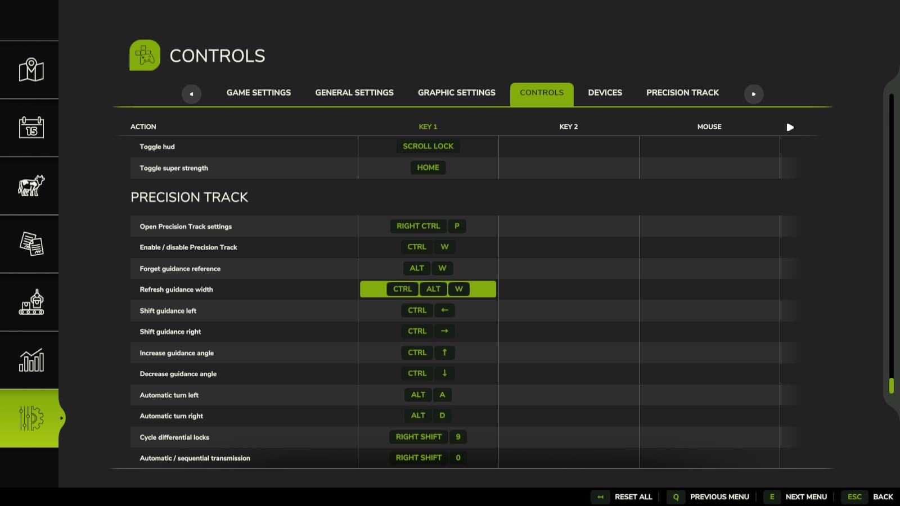The width and height of the screenshot is (900, 506).
Task: Switch to Graphic Settings tab
Action: (457, 93)
